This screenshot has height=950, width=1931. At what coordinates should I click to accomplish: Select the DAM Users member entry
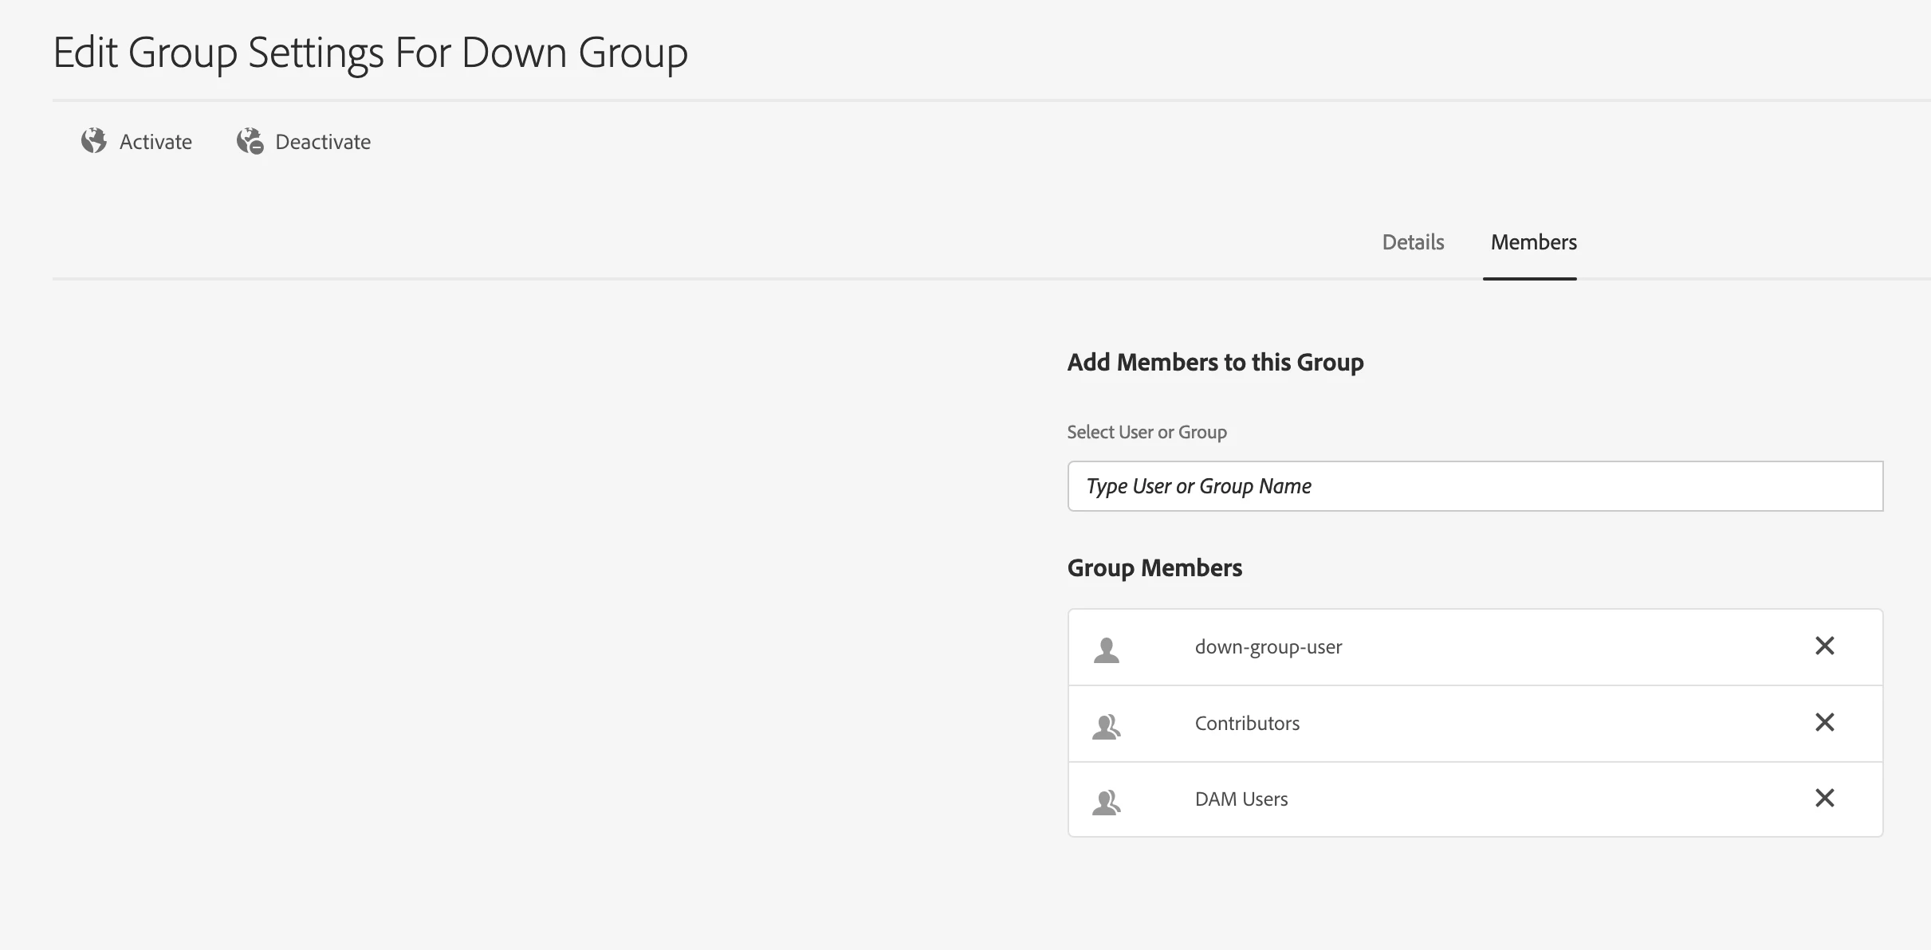pos(1241,799)
